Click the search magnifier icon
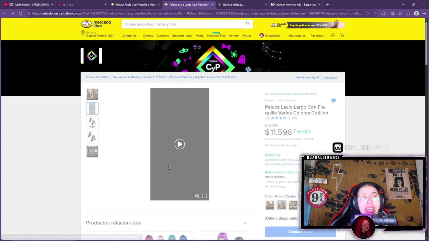 (248, 23)
